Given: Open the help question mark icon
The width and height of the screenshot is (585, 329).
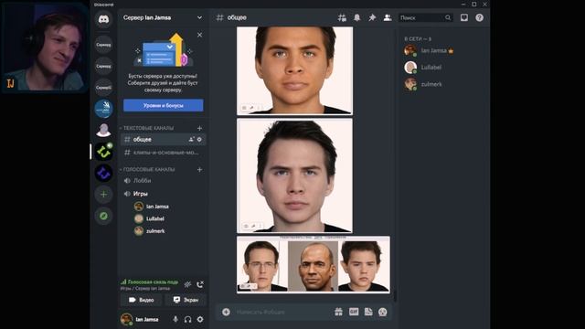Looking at the screenshot, I should point(479,17).
